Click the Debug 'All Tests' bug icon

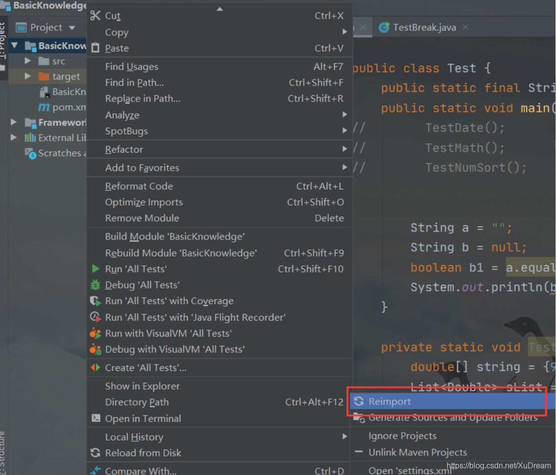[x=95, y=285]
